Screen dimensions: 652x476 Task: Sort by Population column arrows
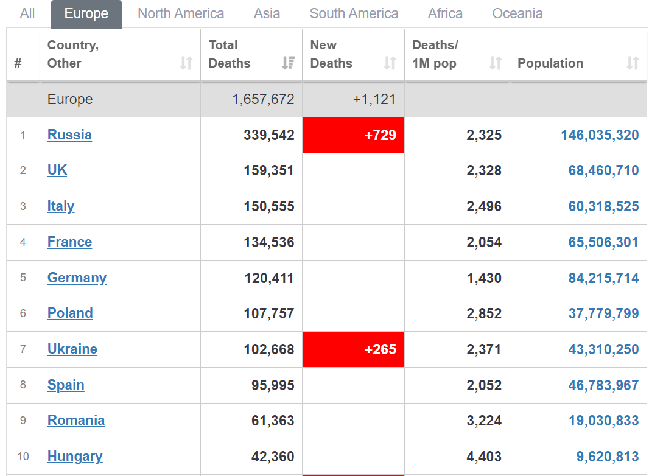(633, 63)
